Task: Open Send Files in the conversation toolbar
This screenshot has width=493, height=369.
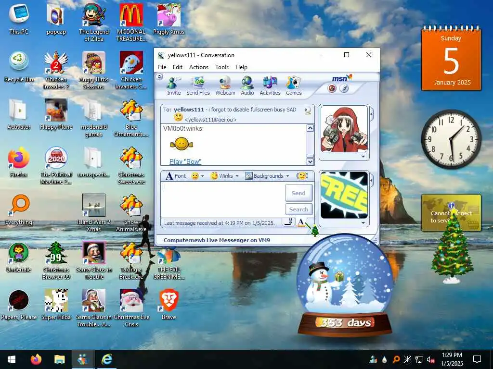Action: pyautogui.click(x=198, y=86)
